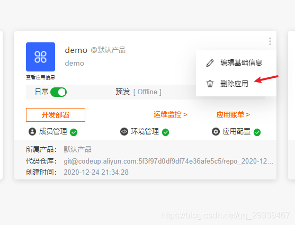Click green check next to 应用配置

(x=257, y=132)
